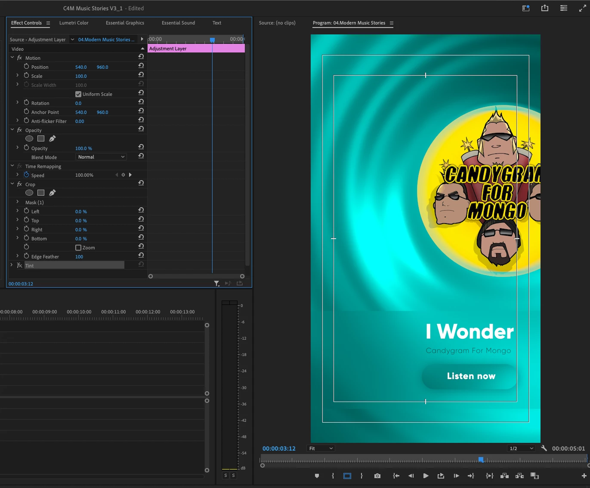This screenshot has height=488, width=590.
Task: Open Comparison View in Program Monitor
Action: (x=535, y=476)
